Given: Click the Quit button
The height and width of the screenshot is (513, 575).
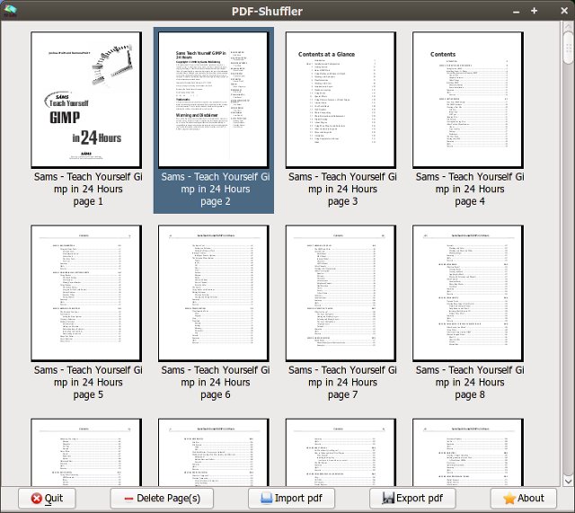Looking at the screenshot, I should tap(47, 498).
